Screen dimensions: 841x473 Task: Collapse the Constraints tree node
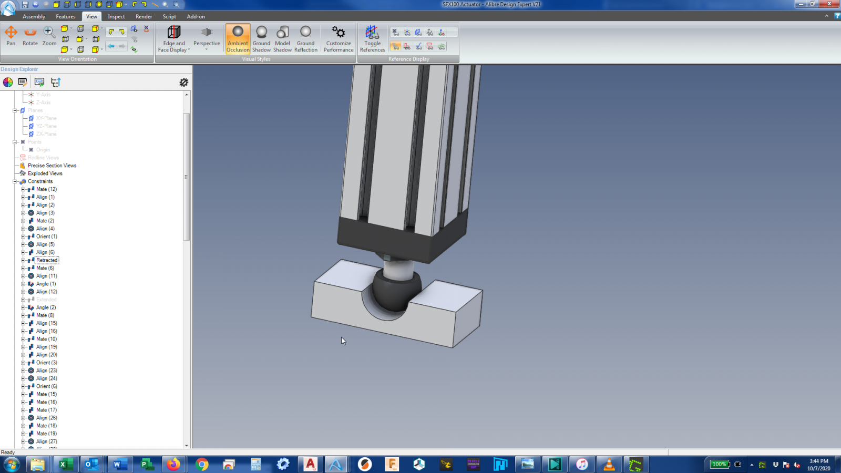(15, 181)
